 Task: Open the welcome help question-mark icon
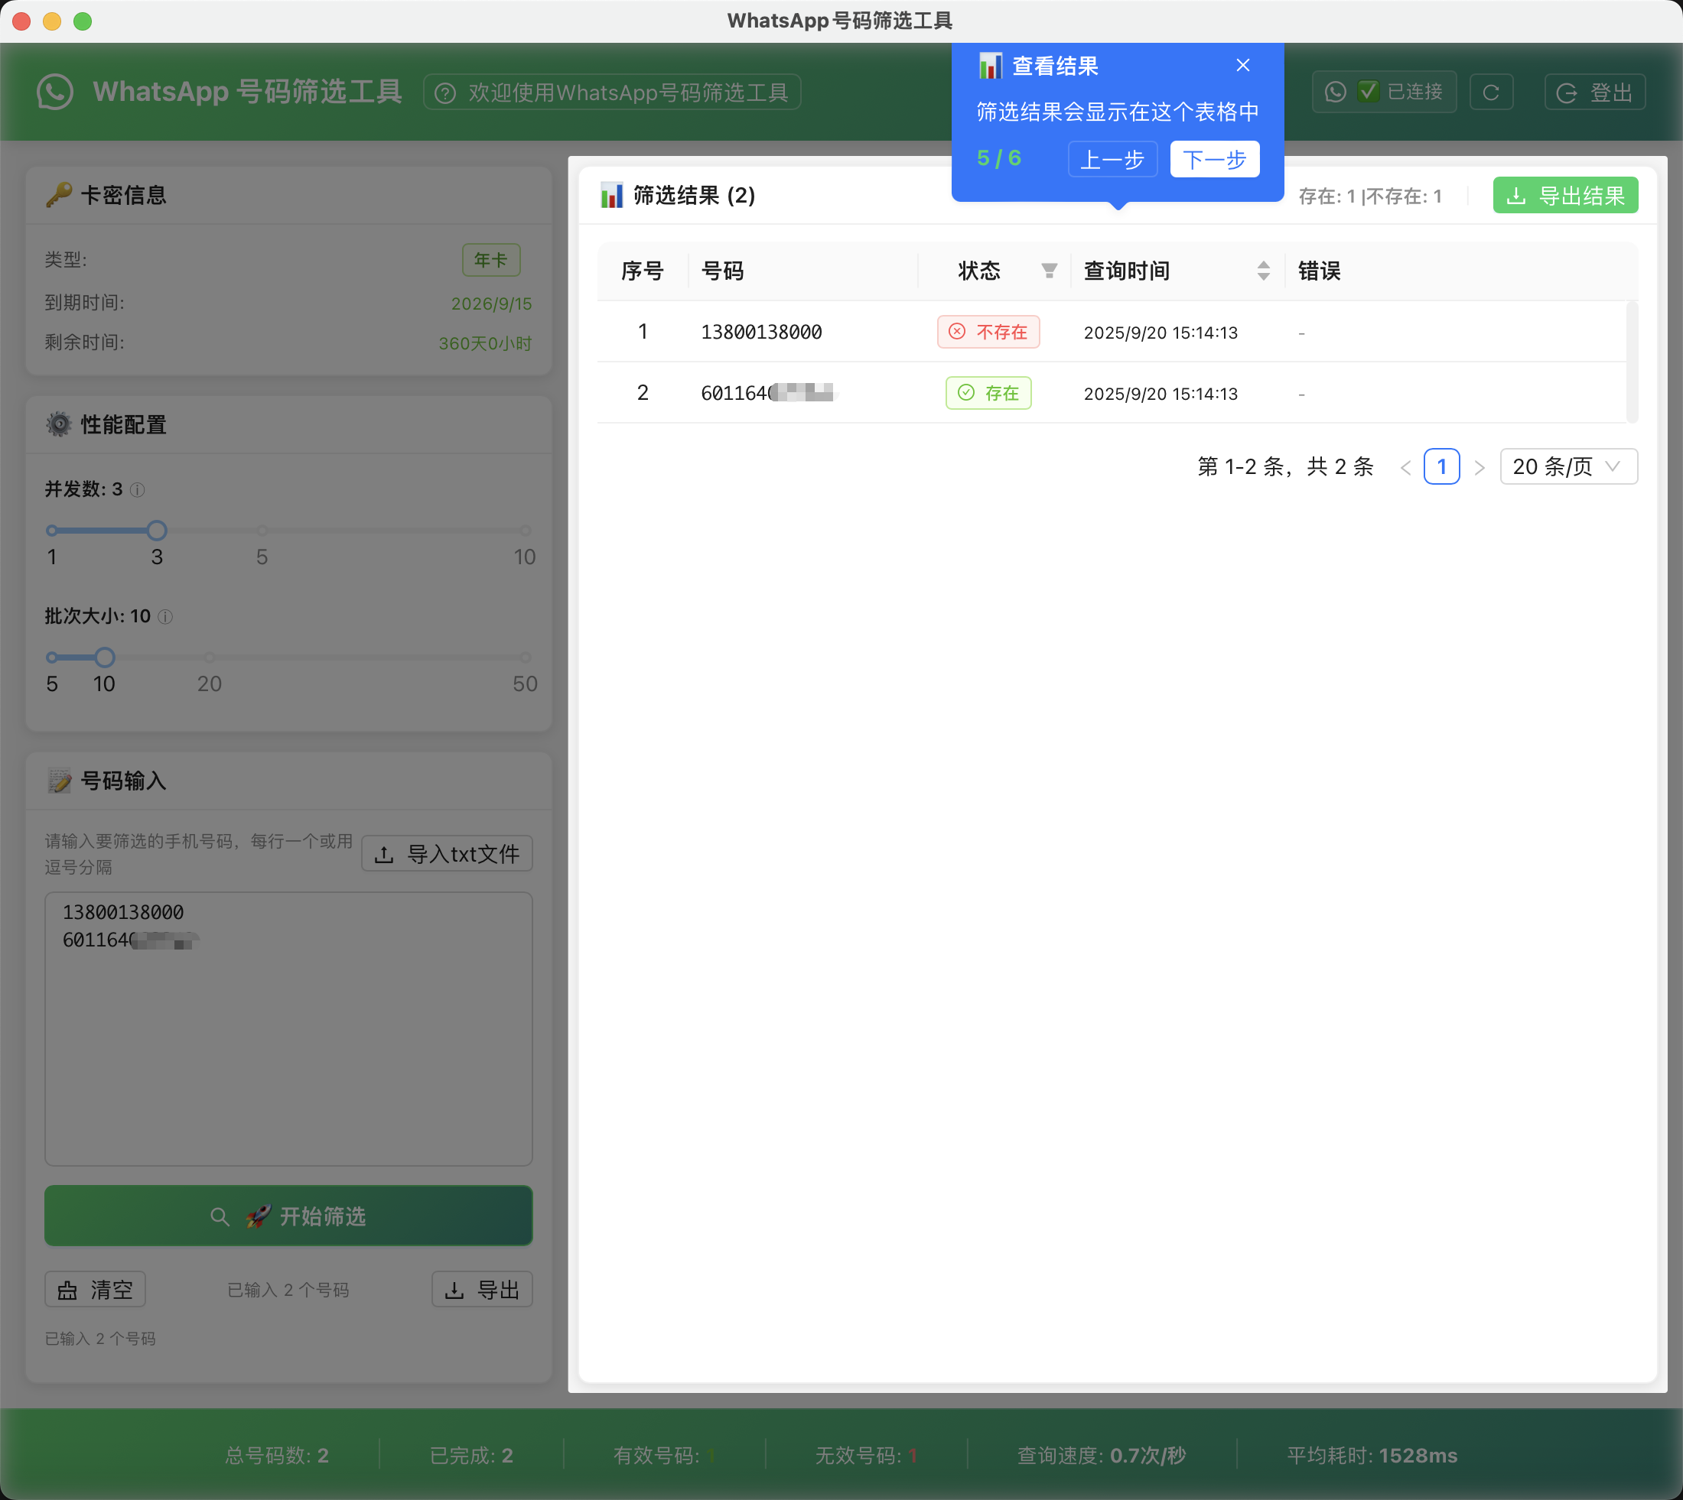(x=445, y=93)
